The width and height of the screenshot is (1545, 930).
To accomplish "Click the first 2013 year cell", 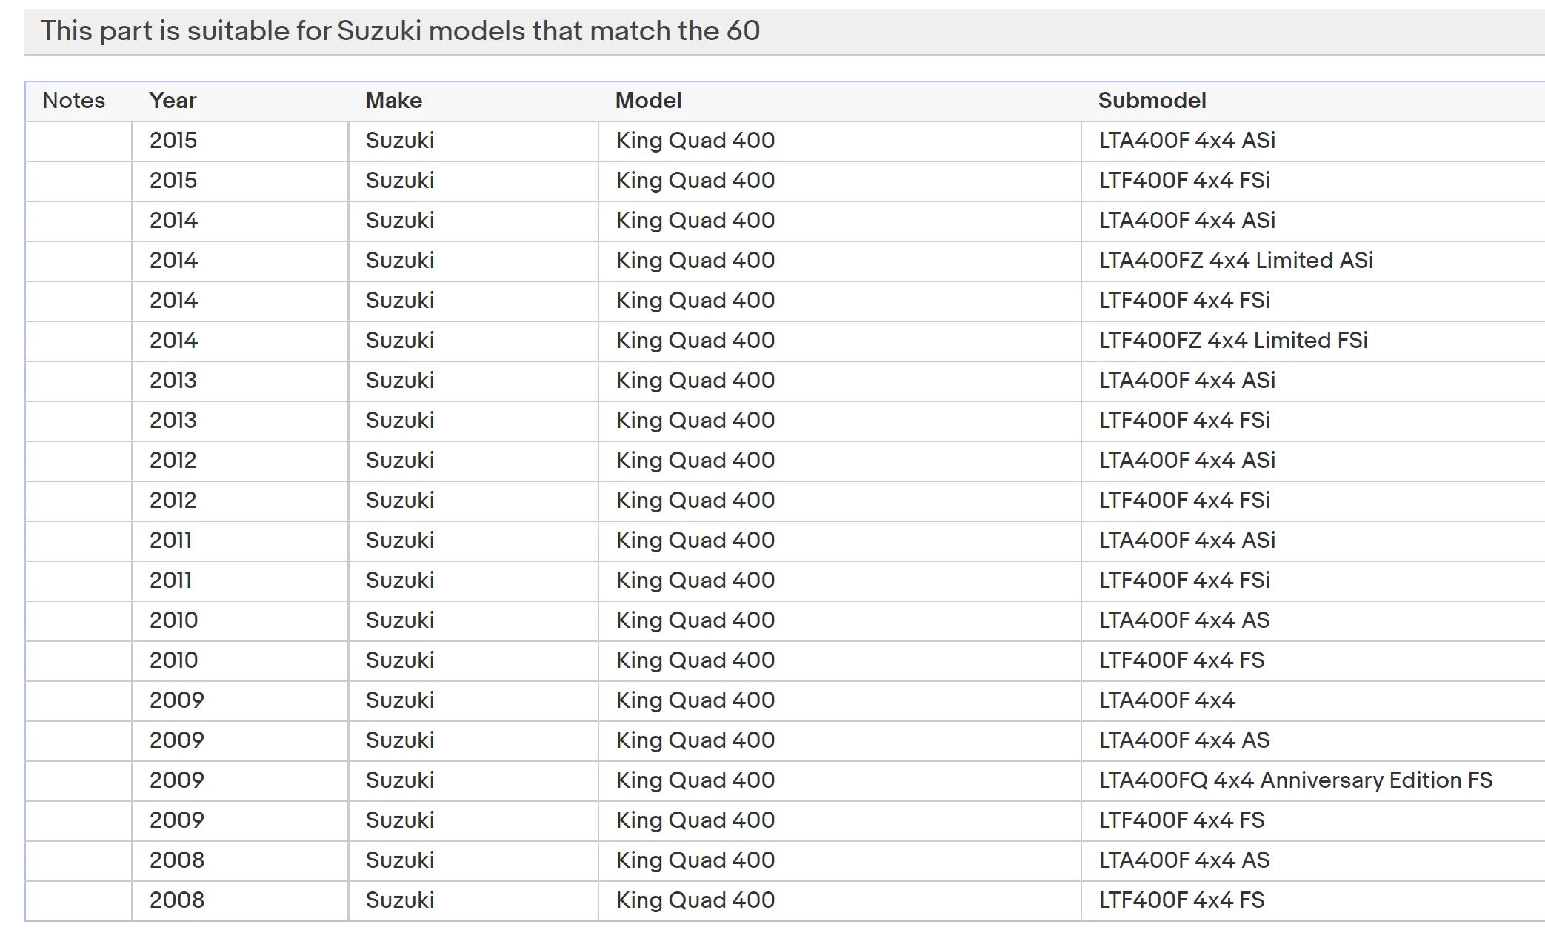I will 173,381.
